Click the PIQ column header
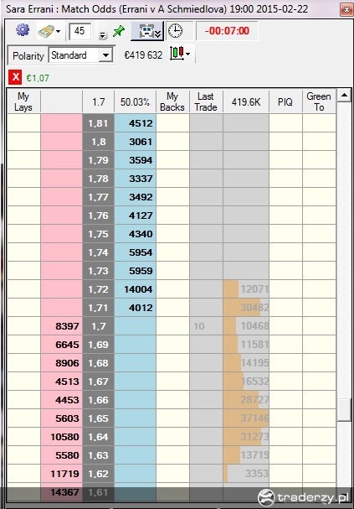This screenshot has width=354, height=509. pos(285,101)
